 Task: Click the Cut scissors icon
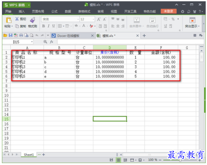[x=17, y=19]
